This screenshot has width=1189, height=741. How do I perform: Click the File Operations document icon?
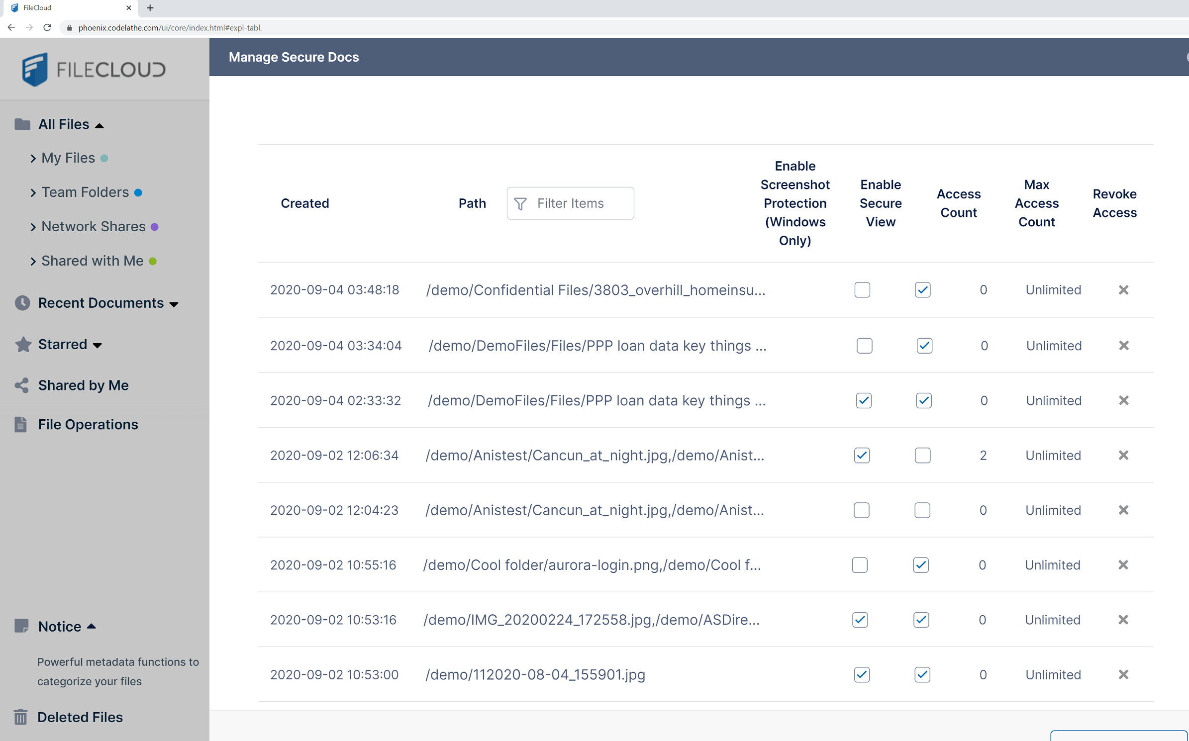[x=21, y=424]
